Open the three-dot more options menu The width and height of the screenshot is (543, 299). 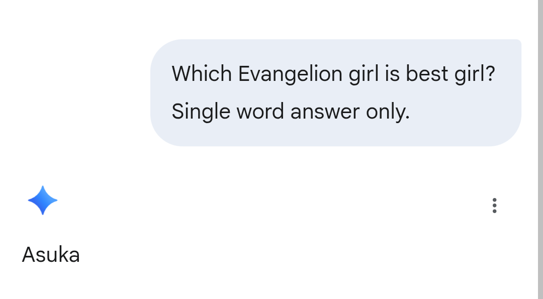(495, 206)
